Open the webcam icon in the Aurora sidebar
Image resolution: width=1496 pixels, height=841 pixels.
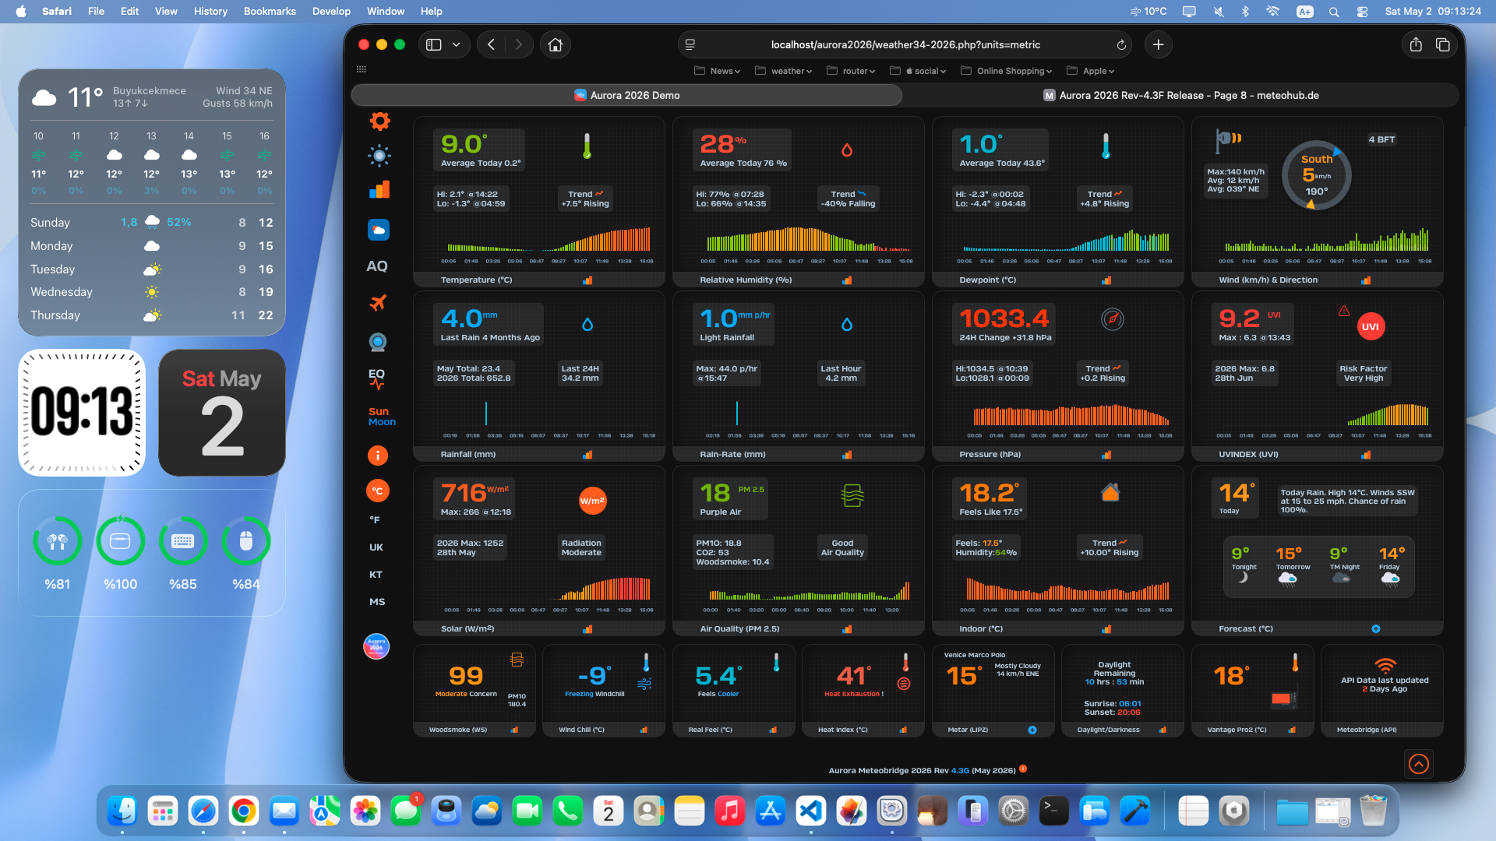pyautogui.click(x=378, y=342)
